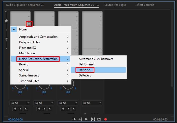This screenshot has width=177, height=123.
Task: Click the 00:00:00:00 current timecode
Action: [x=15, y=119]
